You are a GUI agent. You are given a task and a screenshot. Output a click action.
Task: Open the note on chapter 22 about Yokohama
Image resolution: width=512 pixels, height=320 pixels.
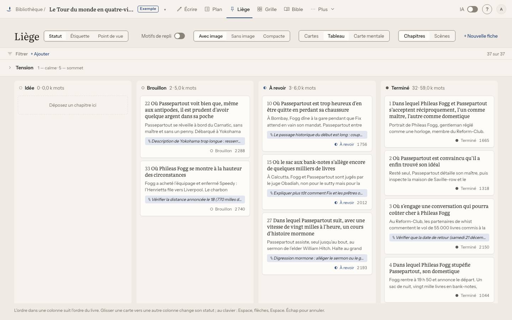click(195, 141)
